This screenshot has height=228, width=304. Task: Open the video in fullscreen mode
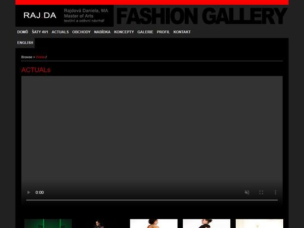click(x=261, y=192)
